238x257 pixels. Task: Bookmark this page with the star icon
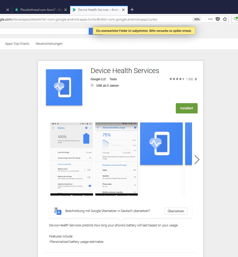coord(225,19)
